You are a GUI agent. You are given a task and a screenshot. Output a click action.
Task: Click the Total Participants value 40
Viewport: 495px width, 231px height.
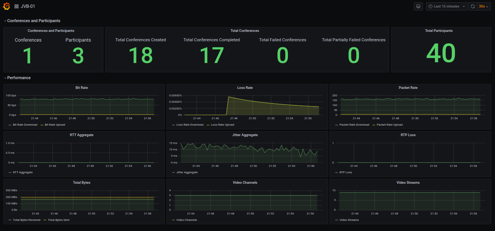click(441, 53)
